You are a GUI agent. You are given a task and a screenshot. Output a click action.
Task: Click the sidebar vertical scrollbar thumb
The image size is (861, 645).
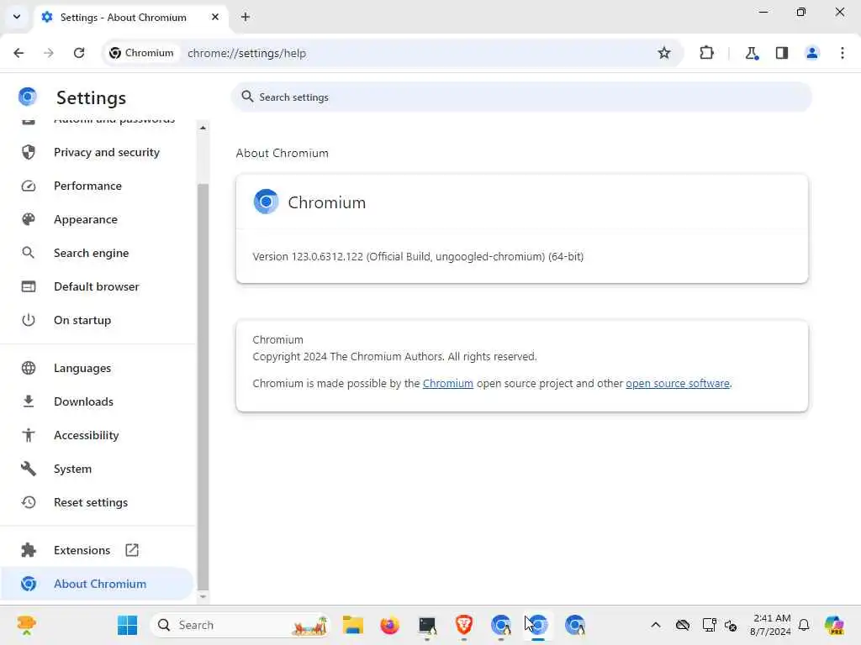click(x=203, y=386)
